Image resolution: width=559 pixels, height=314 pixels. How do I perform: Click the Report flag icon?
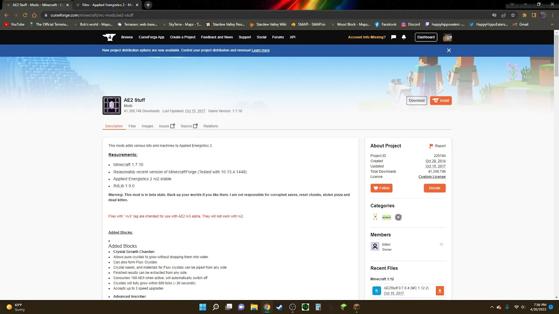point(431,146)
